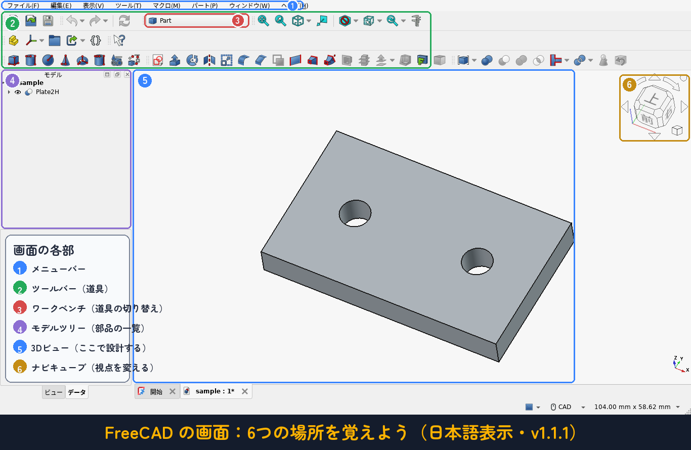This screenshot has width=691, height=450.
Task: Open the ウィンドウ(W) menu
Action: [x=249, y=6]
